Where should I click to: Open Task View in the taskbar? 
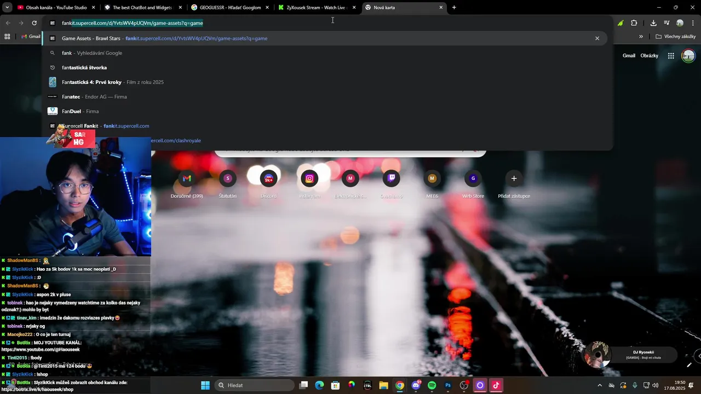[304, 385]
